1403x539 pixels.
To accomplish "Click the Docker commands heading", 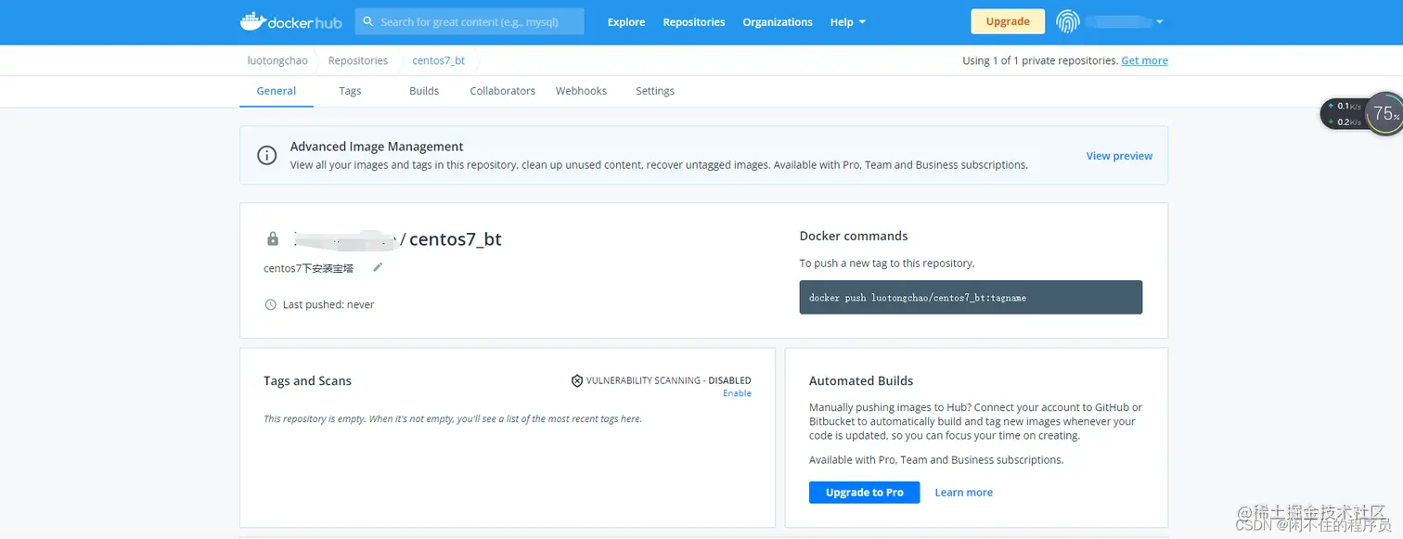I will (854, 236).
